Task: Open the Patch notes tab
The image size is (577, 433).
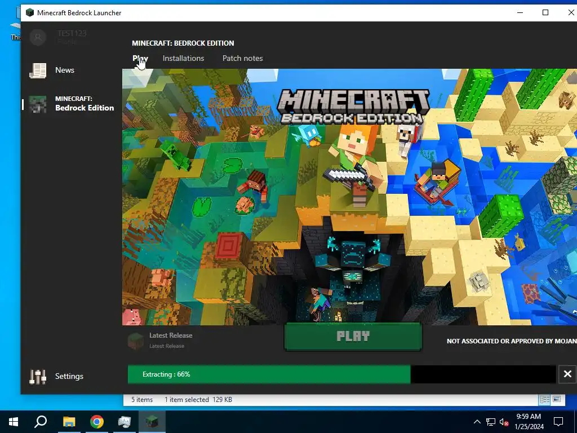Action: (242, 58)
